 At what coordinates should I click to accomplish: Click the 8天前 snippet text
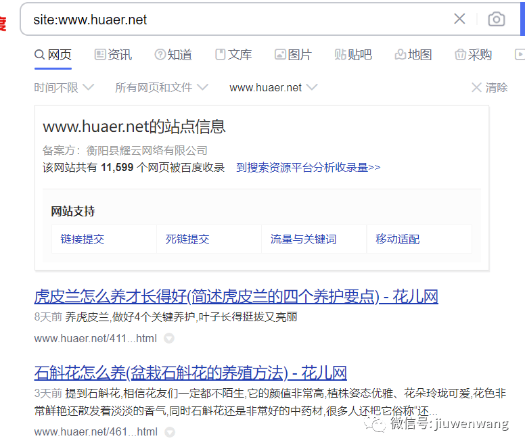point(48,317)
